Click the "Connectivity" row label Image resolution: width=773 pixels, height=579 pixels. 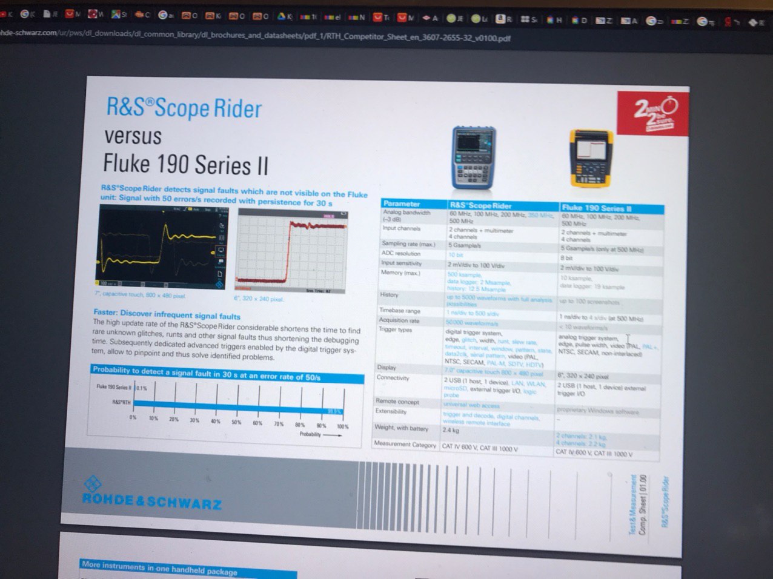[393, 377]
